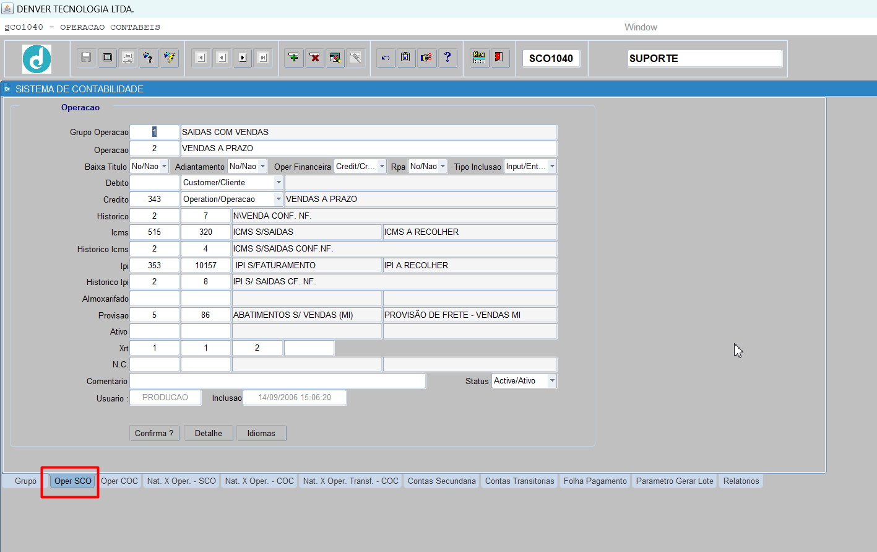Screen dimensions: 877x552
Task: Open the Window menu
Action: click(641, 27)
